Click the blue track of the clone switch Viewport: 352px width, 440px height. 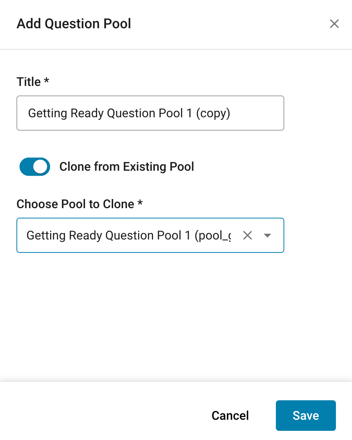pyautogui.click(x=26, y=167)
